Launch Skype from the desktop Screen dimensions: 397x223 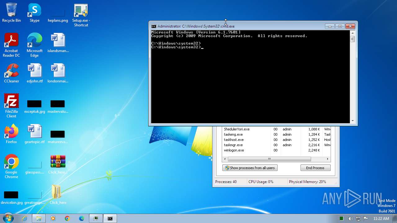point(34,13)
